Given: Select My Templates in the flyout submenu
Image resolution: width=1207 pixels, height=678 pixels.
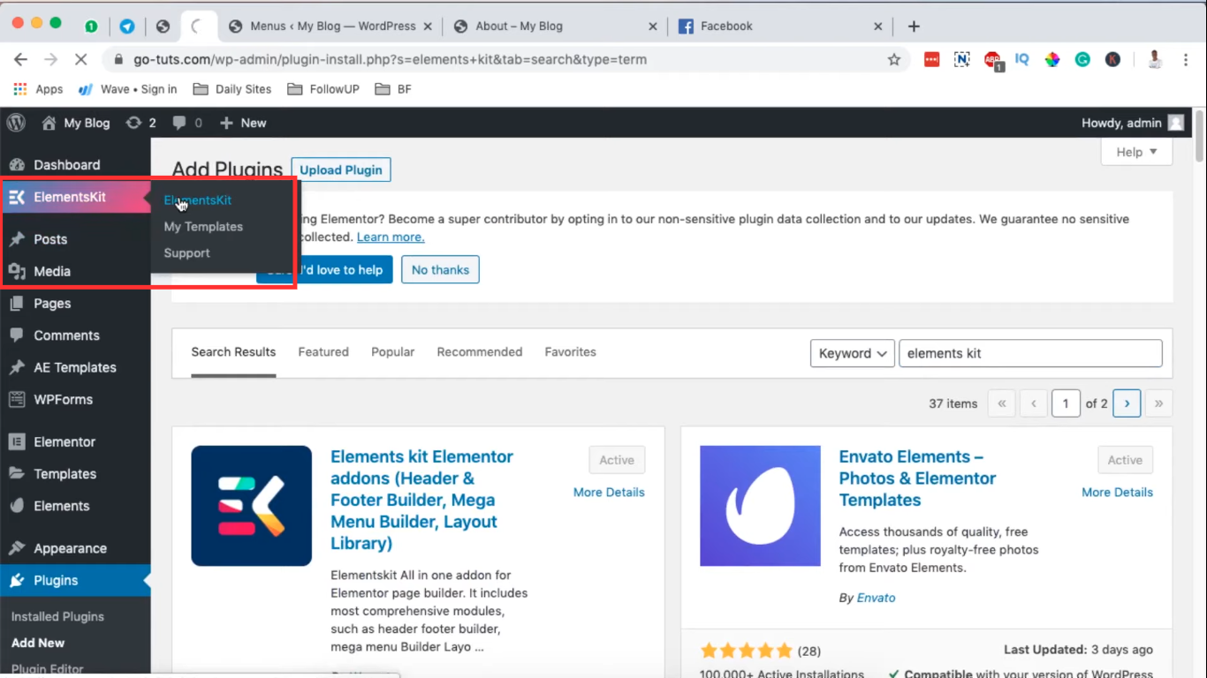Looking at the screenshot, I should pyautogui.click(x=203, y=227).
